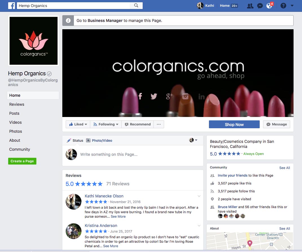Click the Recommend button
Viewport: 302px width, 252px height.
[138, 124]
